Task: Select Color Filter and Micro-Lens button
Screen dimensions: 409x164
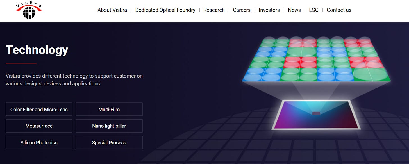Action: (39, 109)
